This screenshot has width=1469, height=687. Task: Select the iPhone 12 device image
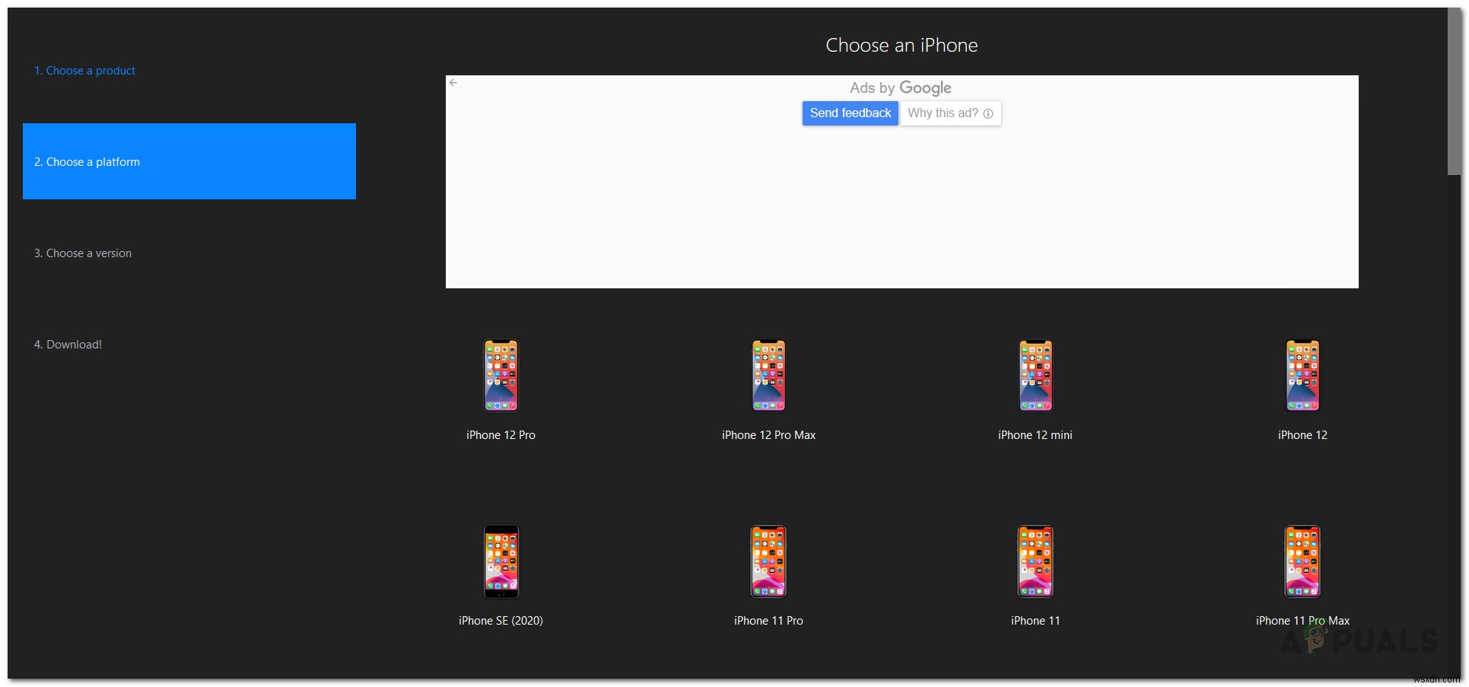[1302, 375]
